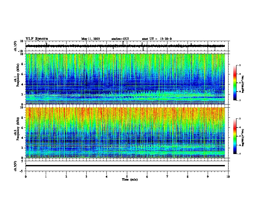Image resolution: width=257 pixels, height=198 pixels.
Task: Click the ch.2 "Frequency (kHz)" axis label
Action: 18,129
